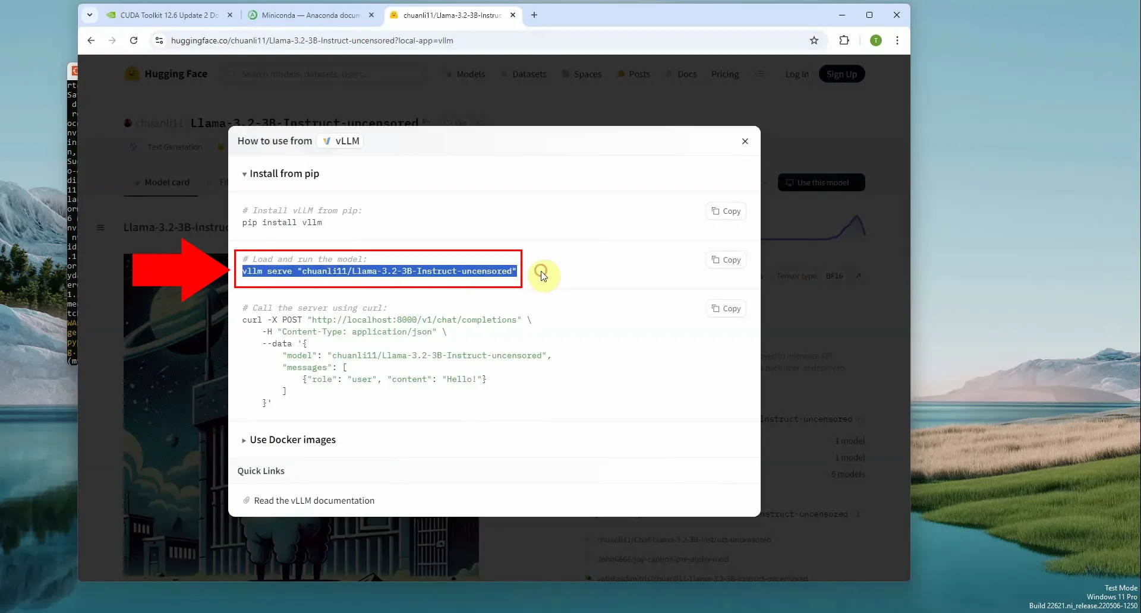Open the browser extensions menu

click(844, 40)
